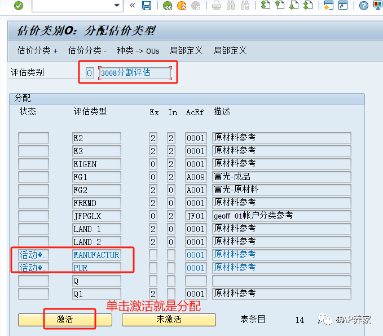Click the Generate Shortcut icon
Screen dimensions: 383x336
[x=343, y=5]
